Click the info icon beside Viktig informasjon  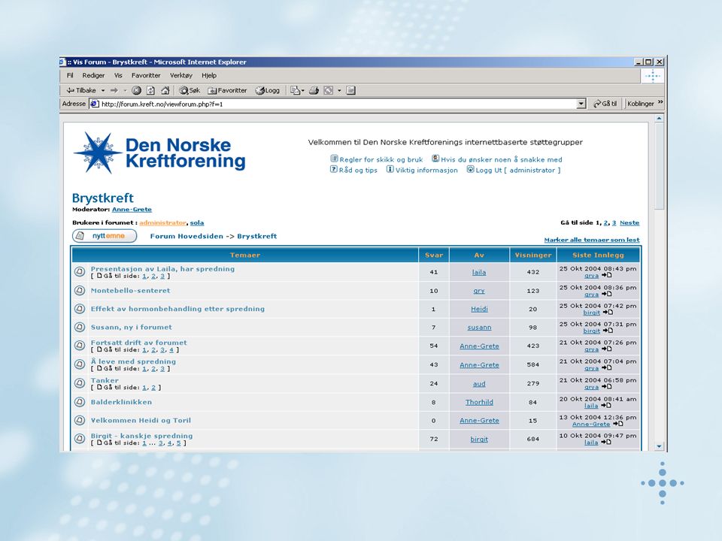click(x=390, y=169)
